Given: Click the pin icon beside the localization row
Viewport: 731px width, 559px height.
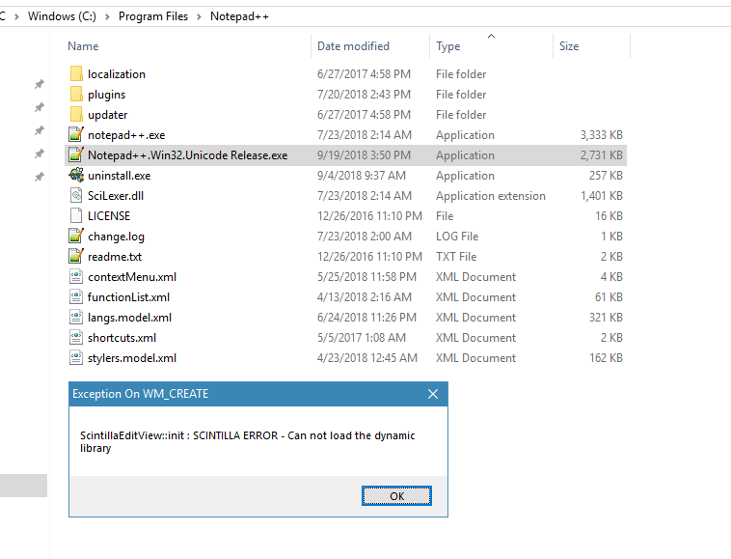Looking at the screenshot, I should coord(40,84).
